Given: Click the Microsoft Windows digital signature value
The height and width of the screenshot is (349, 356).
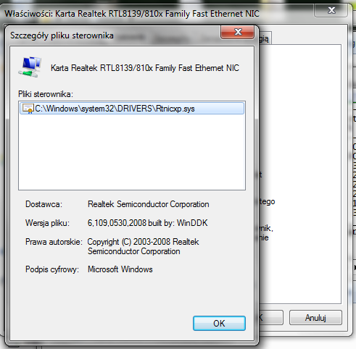Looking at the screenshot, I should pyautogui.click(x=120, y=269).
